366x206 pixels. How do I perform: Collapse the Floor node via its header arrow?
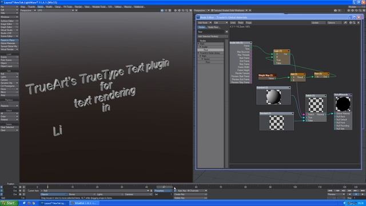tap(328, 74)
